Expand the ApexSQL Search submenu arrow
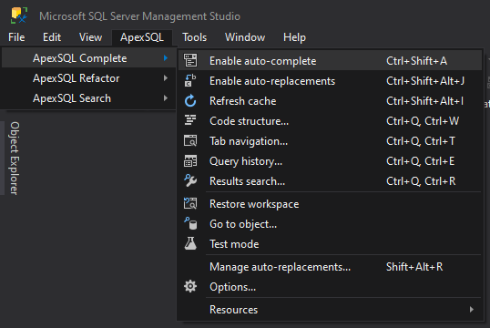This screenshot has height=328, width=490. [166, 98]
